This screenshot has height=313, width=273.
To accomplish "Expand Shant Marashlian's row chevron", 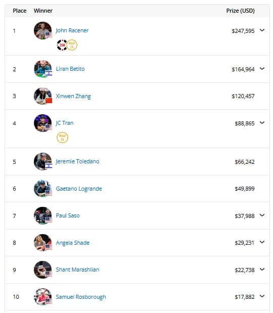I will (262, 270).
